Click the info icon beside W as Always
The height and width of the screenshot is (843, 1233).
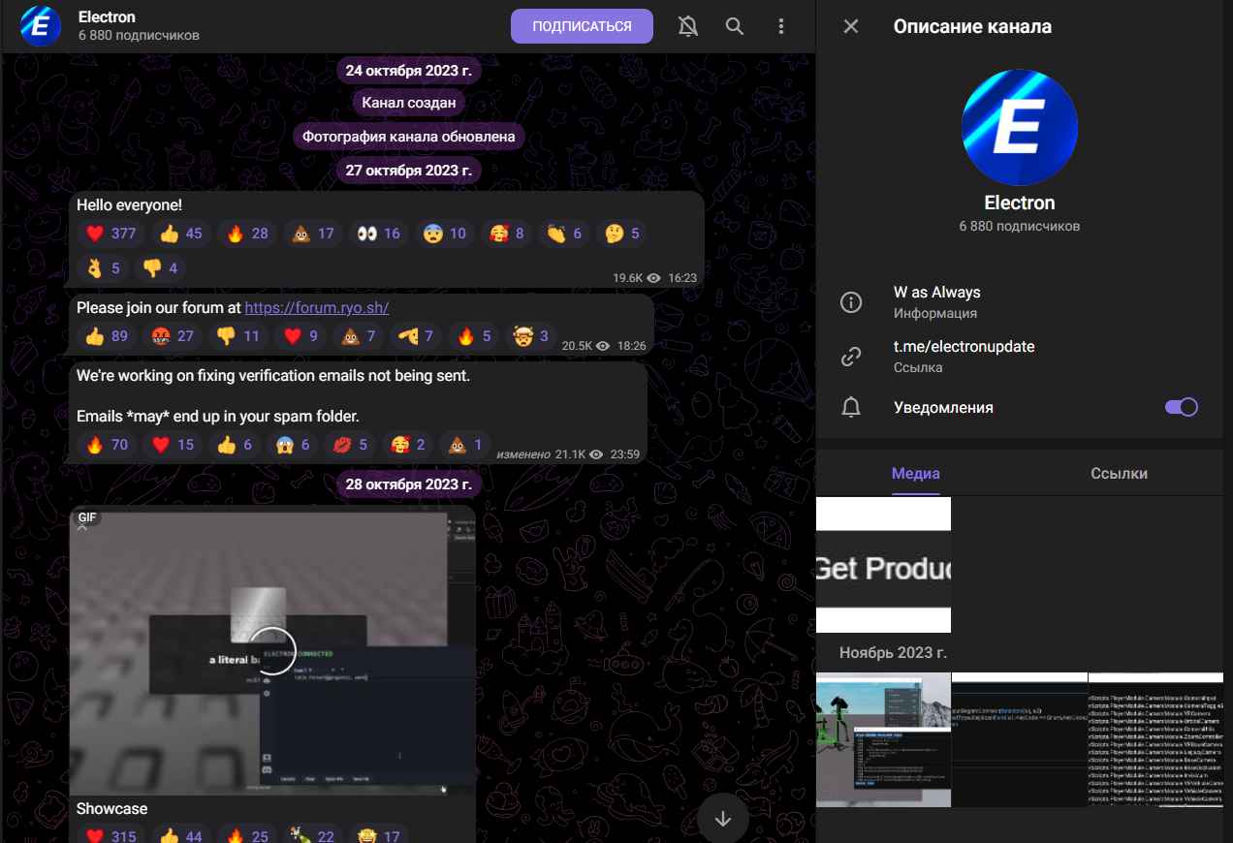coord(851,302)
